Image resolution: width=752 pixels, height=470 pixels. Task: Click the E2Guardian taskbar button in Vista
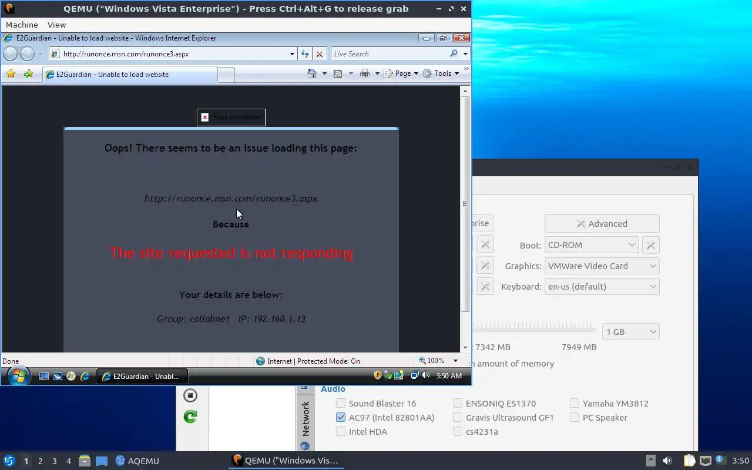tap(142, 376)
